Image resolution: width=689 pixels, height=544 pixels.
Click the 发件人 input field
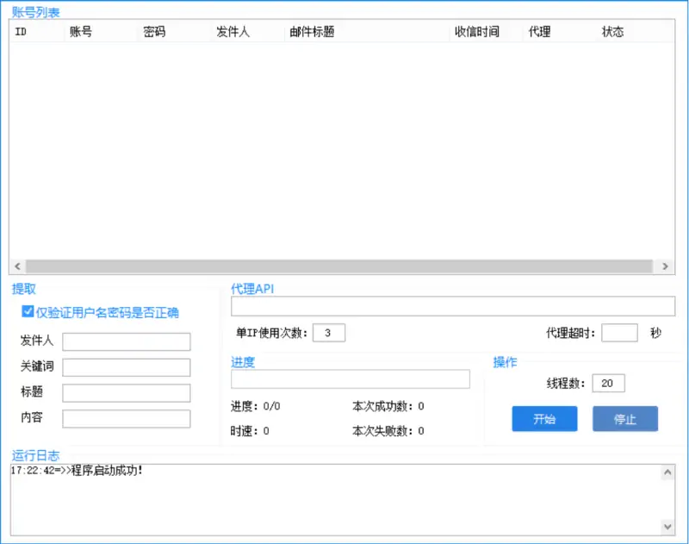pos(126,341)
